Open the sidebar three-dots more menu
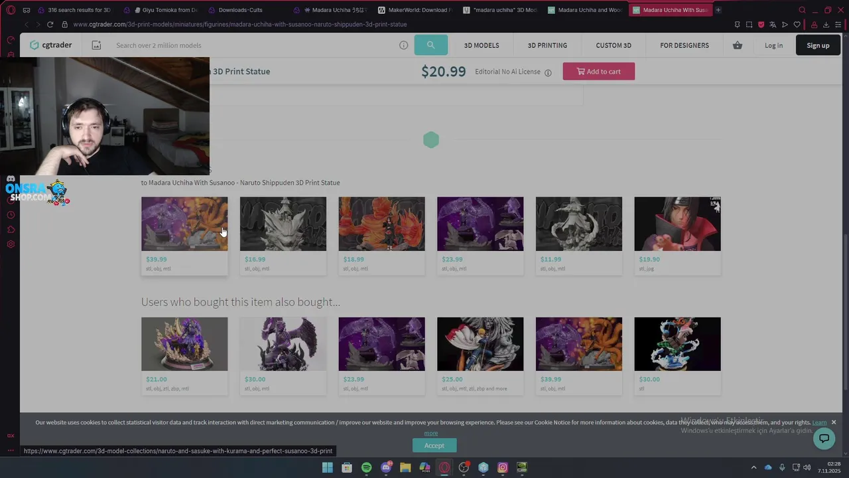Image resolution: width=849 pixels, height=478 pixels. coord(11,451)
